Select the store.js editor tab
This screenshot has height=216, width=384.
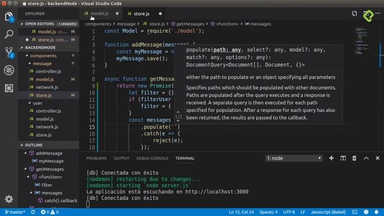(142, 14)
